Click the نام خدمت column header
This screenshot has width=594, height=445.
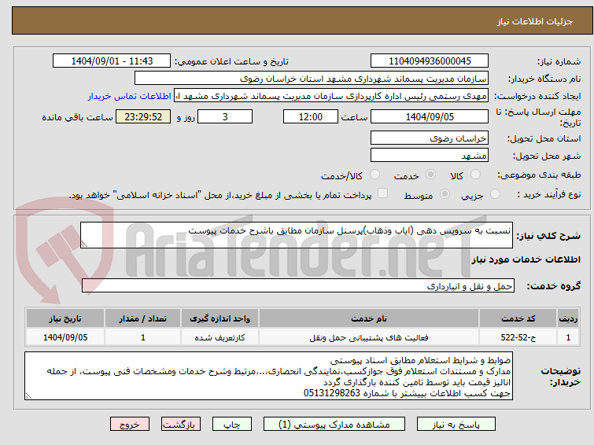tap(369, 318)
